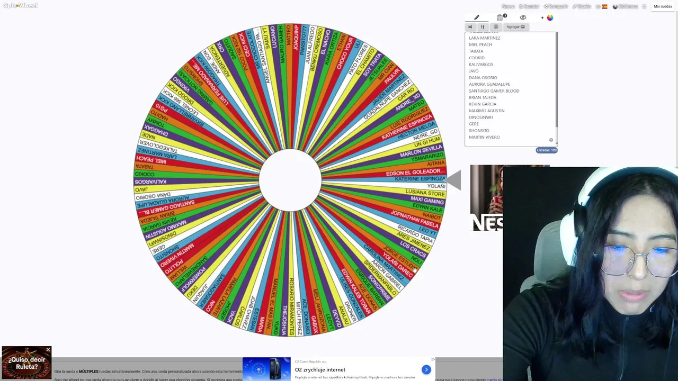The height and width of the screenshot is (381, 678).
Task: Hide the entries panel with crossed-eye icon
Action: [x=523, y=17]
